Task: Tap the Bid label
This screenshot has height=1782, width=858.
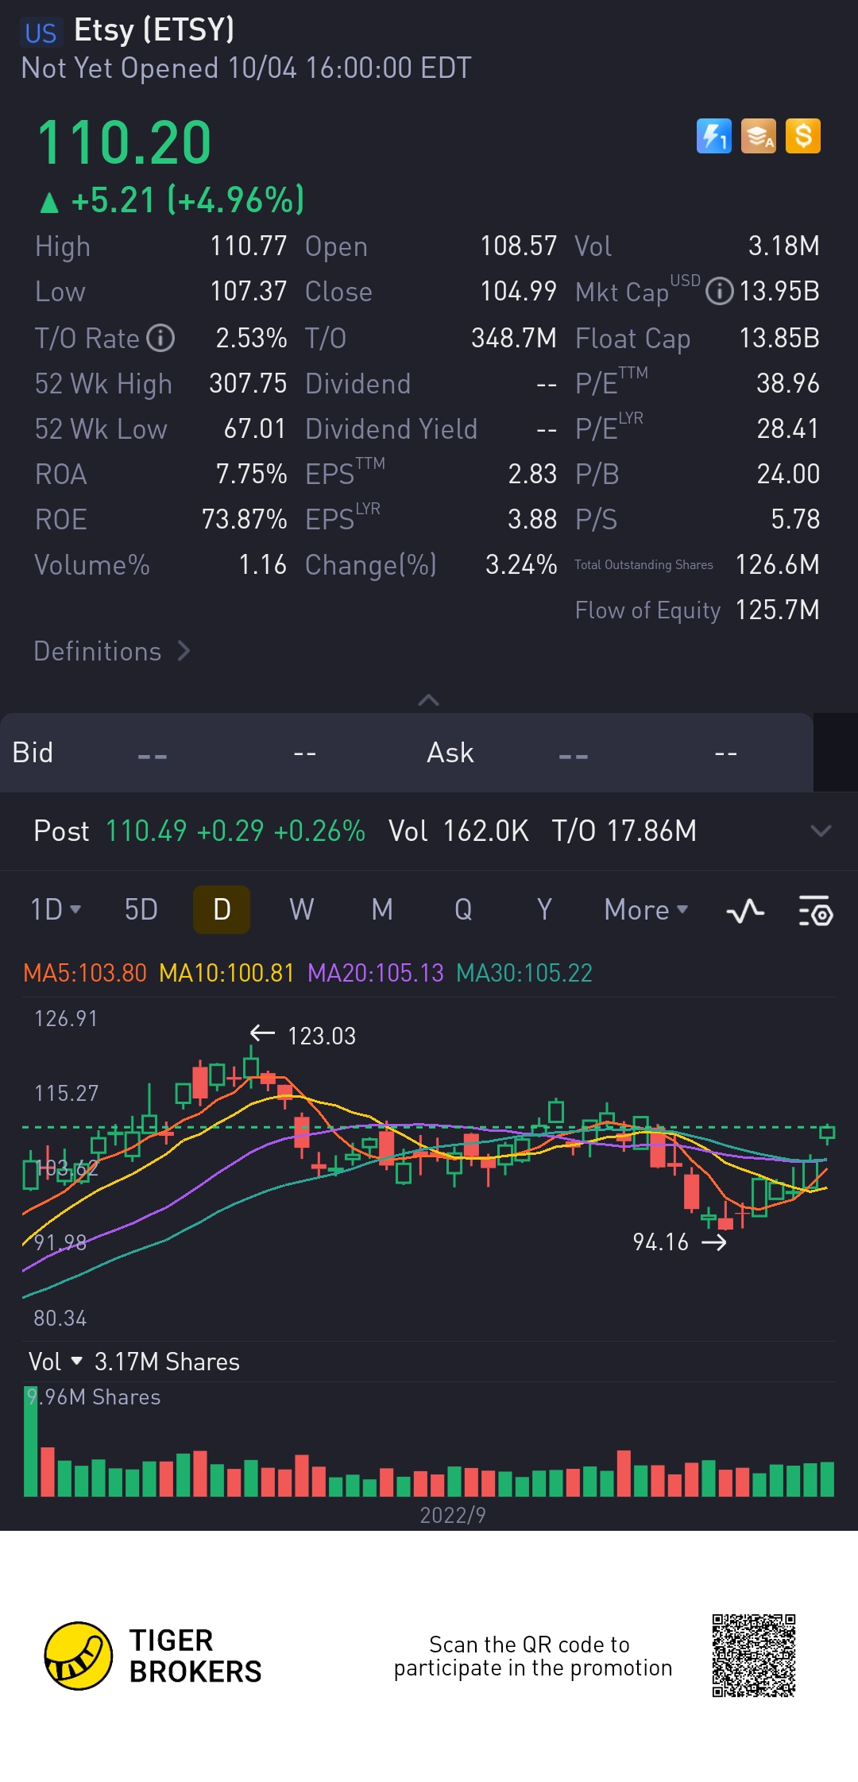Action: [x=33, y=753]
